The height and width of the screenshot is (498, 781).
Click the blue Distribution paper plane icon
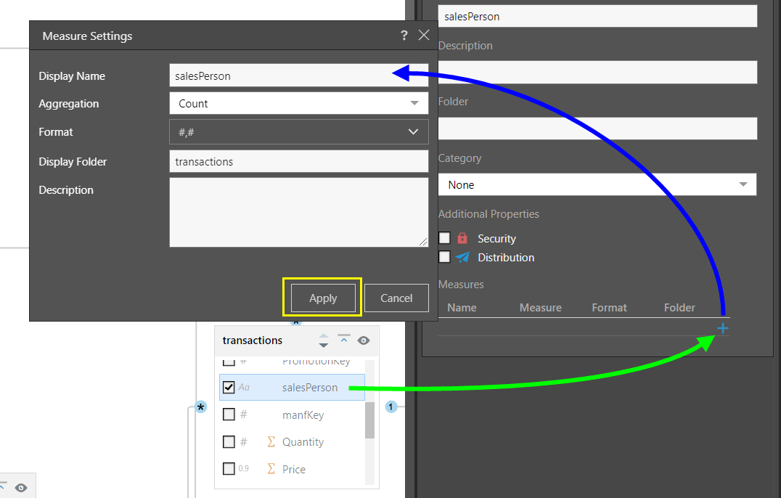coord(462,258)
